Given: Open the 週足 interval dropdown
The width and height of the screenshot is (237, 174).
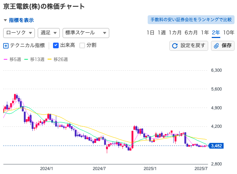Looking at the screenshot, I should point(49,33).
